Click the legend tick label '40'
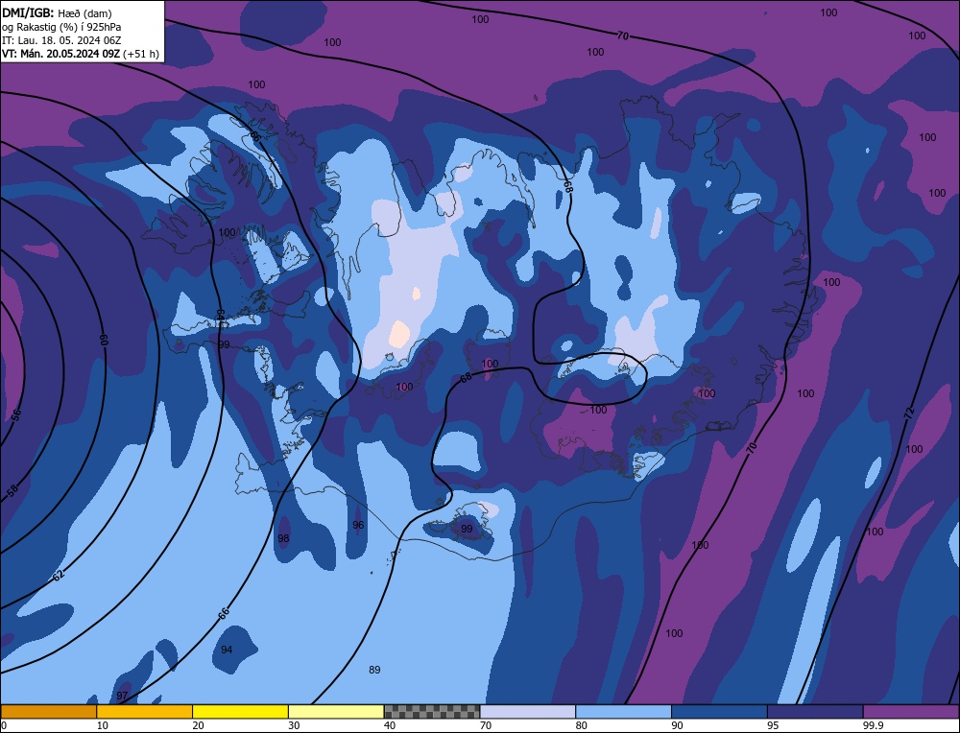 pos(390,725)
